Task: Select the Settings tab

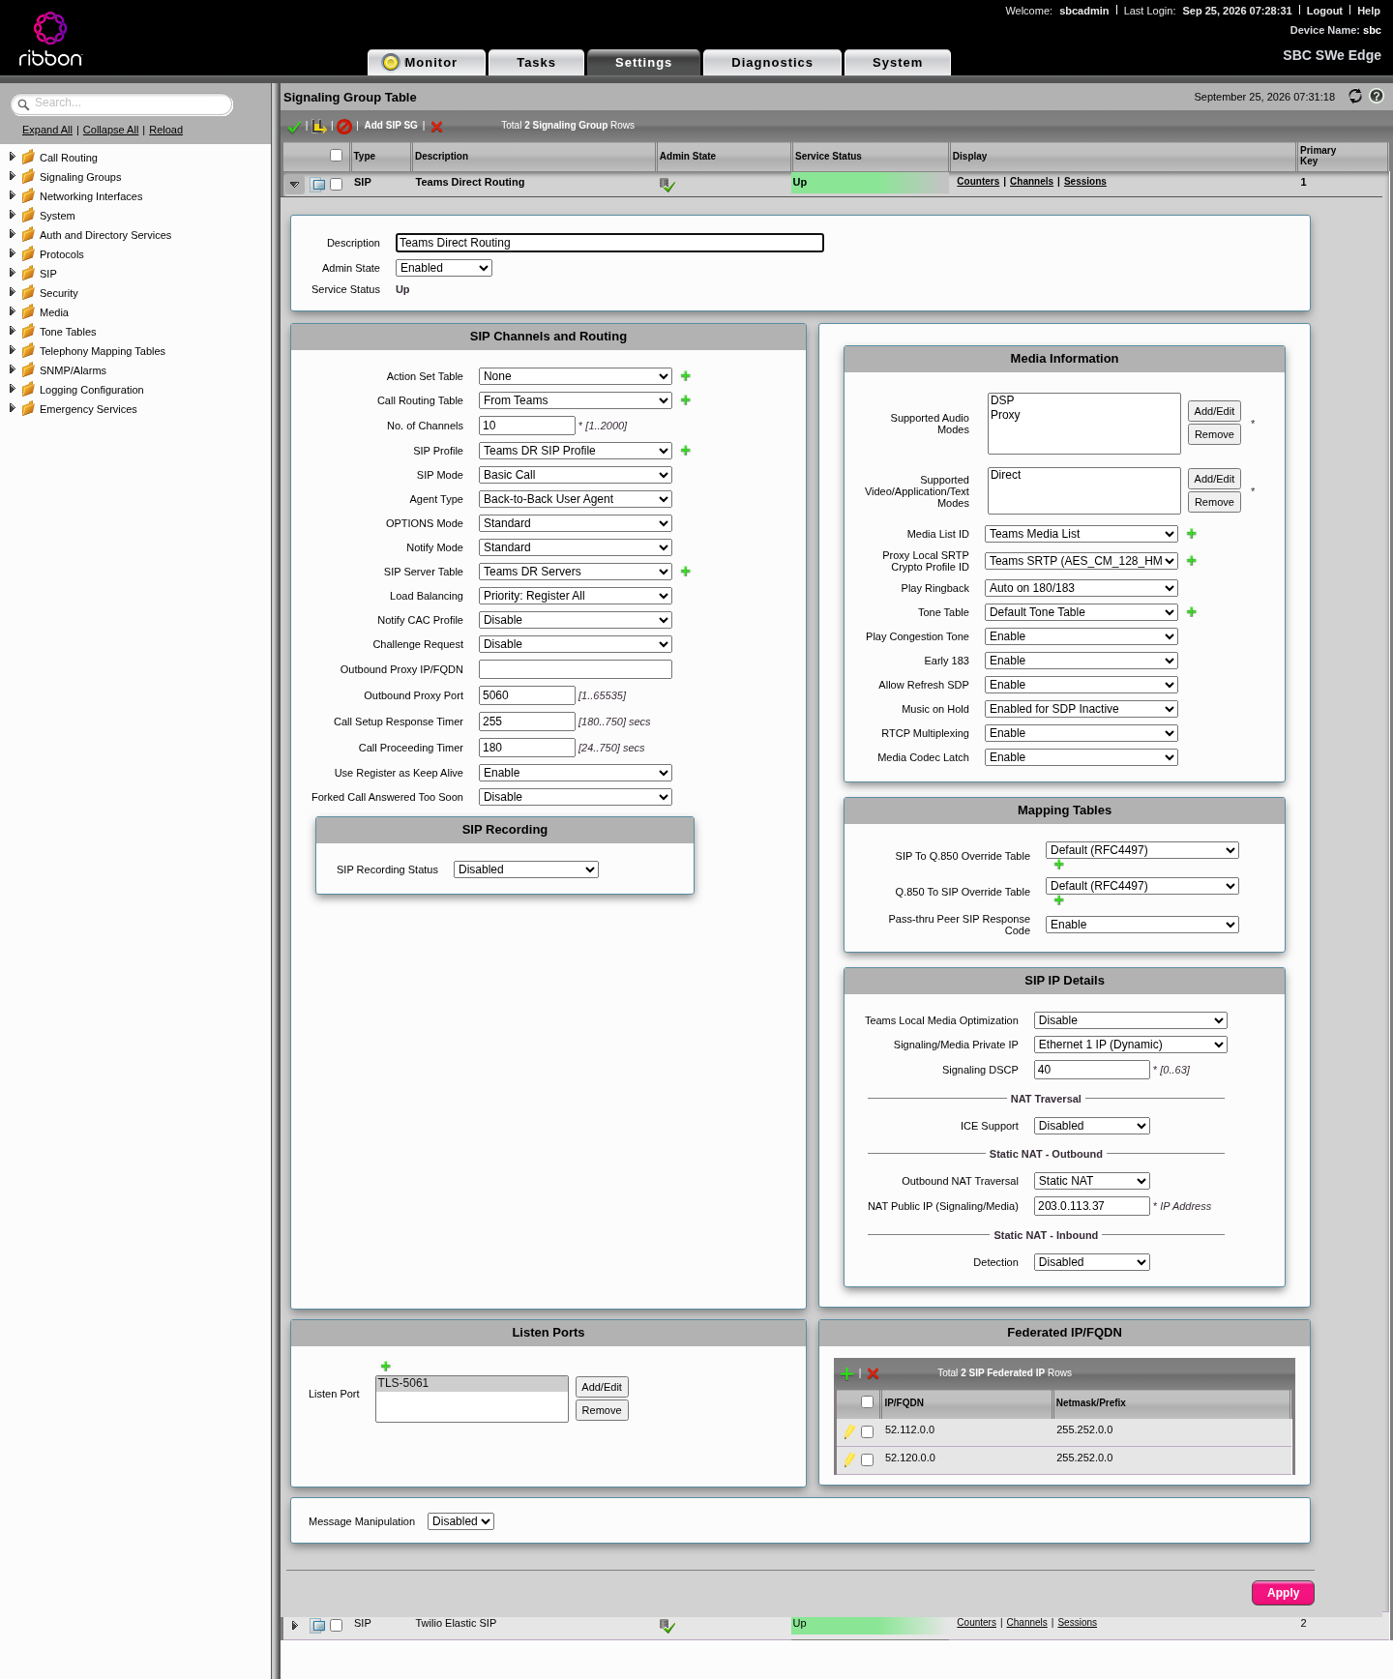Action: tap(643, 62)
